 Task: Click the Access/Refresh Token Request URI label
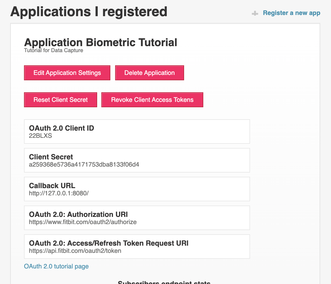(x=109, y=243)
